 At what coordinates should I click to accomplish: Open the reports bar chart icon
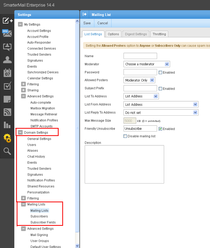pyautogui.click(x=7, y=125)
